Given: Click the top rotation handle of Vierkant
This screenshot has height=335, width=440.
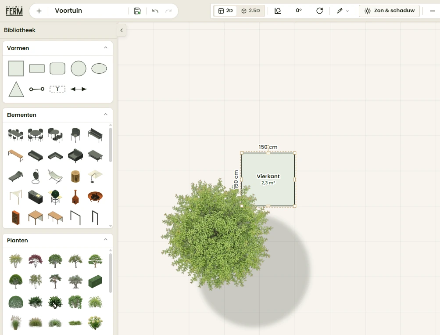Looking at the screenshot, I should point(268,147).
